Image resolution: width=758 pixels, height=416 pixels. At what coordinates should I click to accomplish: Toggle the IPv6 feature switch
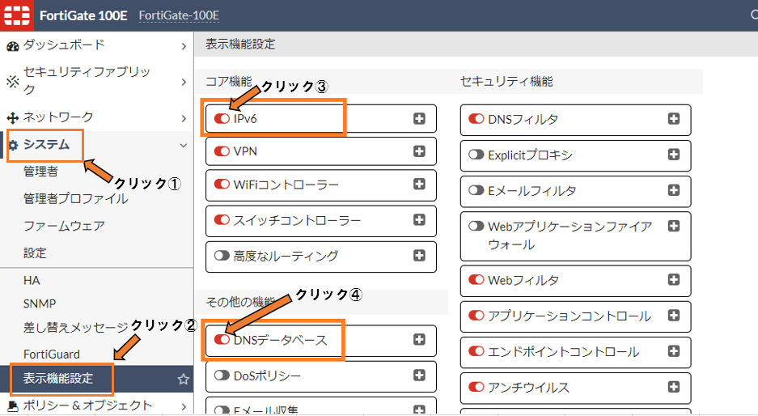coord(222,118)
